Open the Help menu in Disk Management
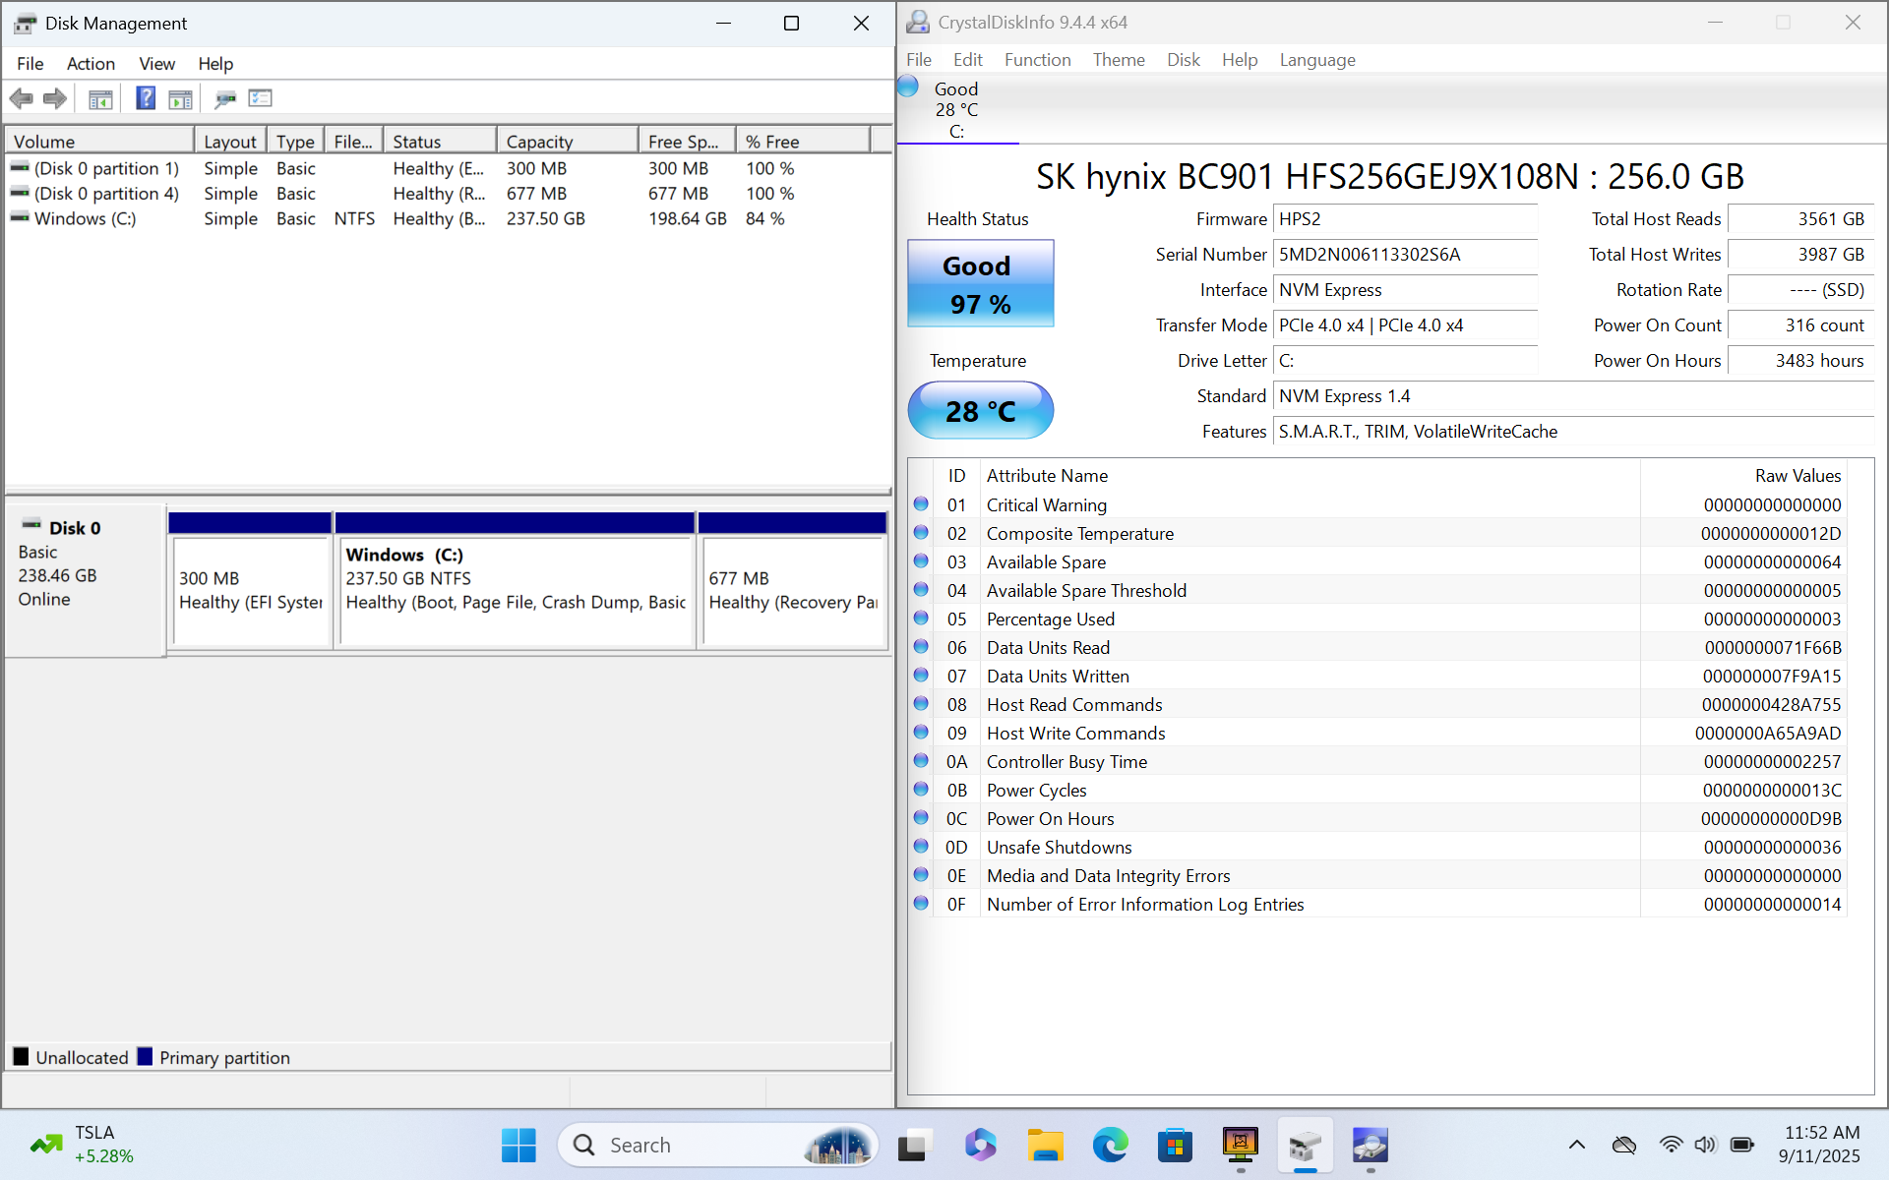 click(x=215, y=63)
